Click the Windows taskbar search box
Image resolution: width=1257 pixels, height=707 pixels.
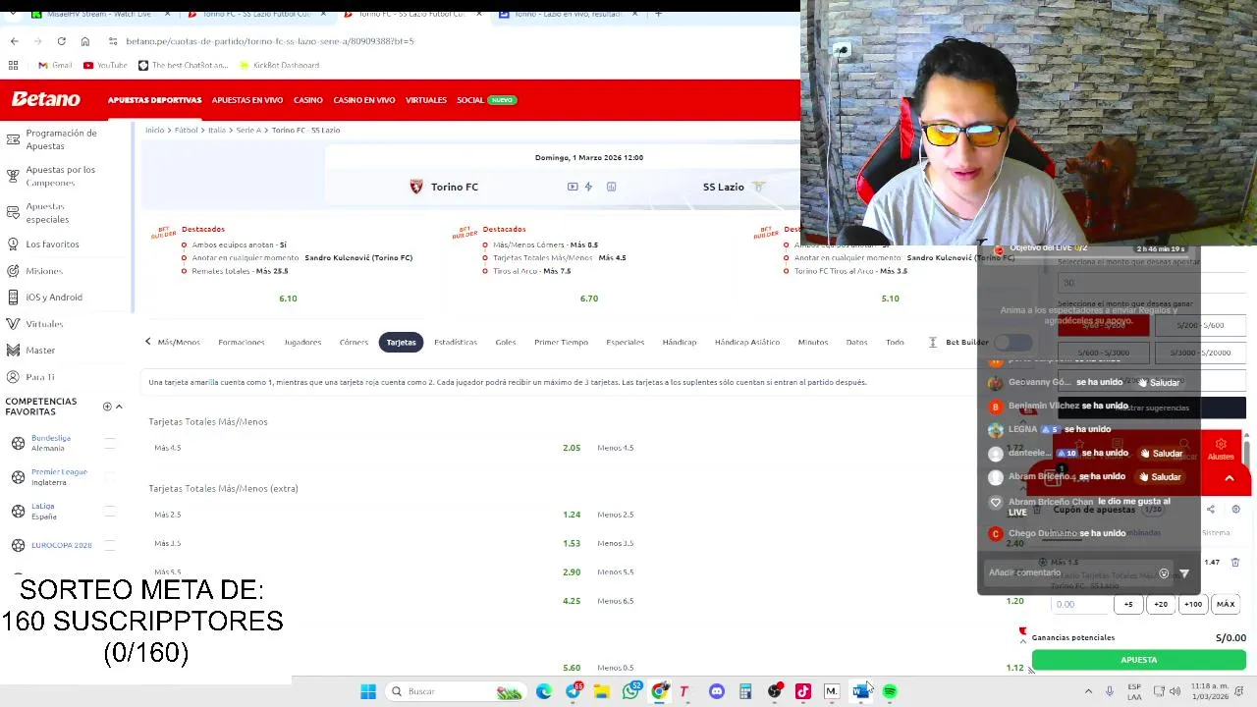pyautogui.click(x=456, y=691)
